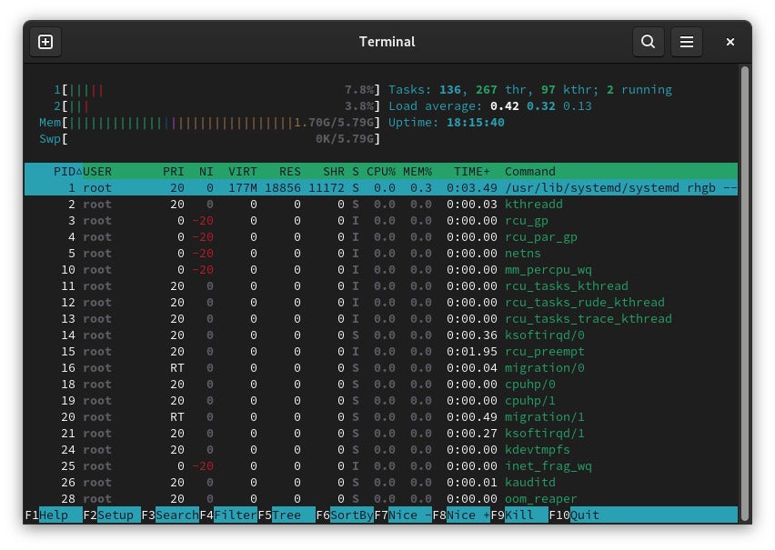Viewport: 775px width, 550px height.
Task: Activate F4 Filter option
Action: tap(228, 515)
